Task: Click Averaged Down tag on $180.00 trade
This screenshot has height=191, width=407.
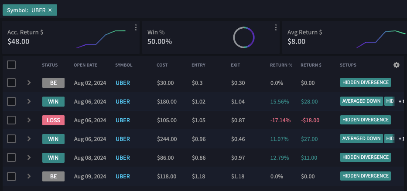Action: (361, 101)
